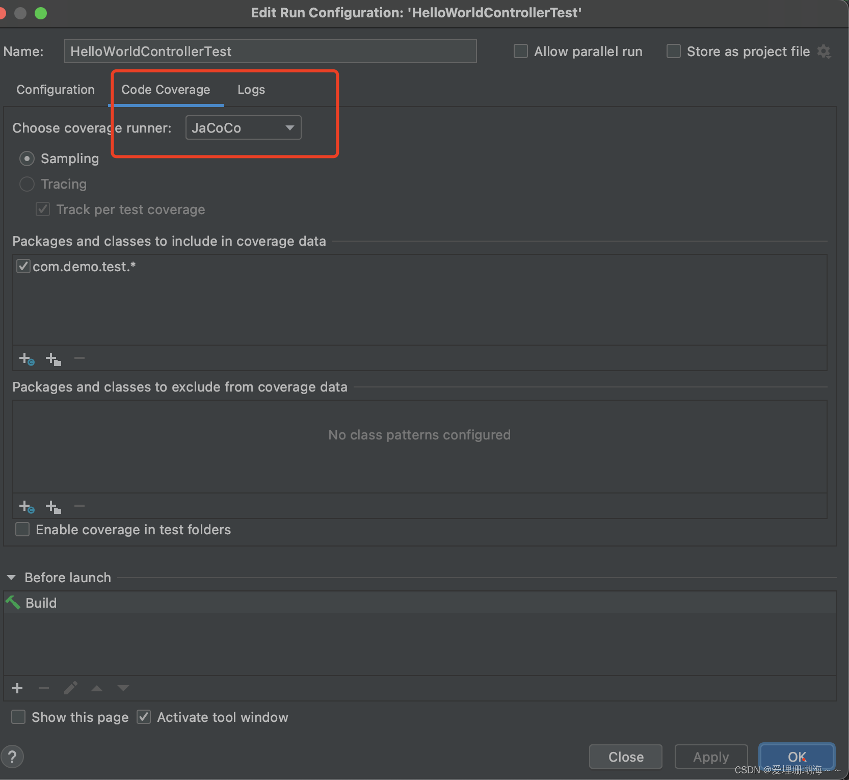
Task: Click the Close button
Action: point(626,757)
